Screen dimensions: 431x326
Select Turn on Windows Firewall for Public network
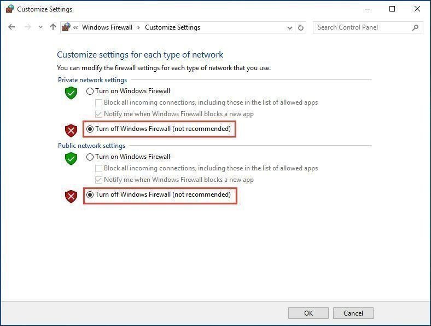point(90,157)
